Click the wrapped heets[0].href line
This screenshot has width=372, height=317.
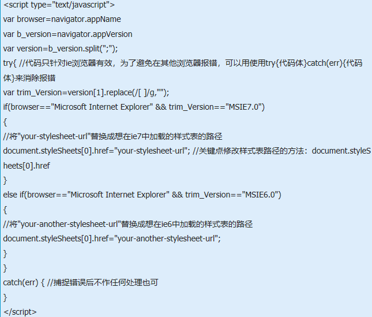pyautogui.click(x=27, y=166)
